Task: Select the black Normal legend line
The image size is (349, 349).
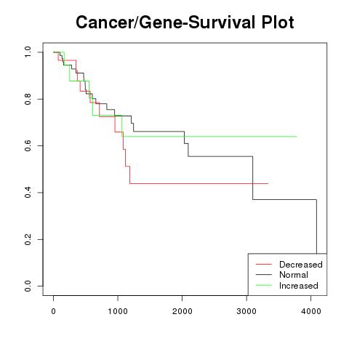Action: [x=264, y=275]
